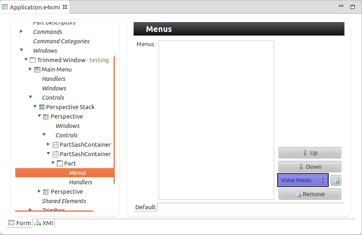
Task: Click the first PartSashContainer icon
Action: tap(55, 145)
